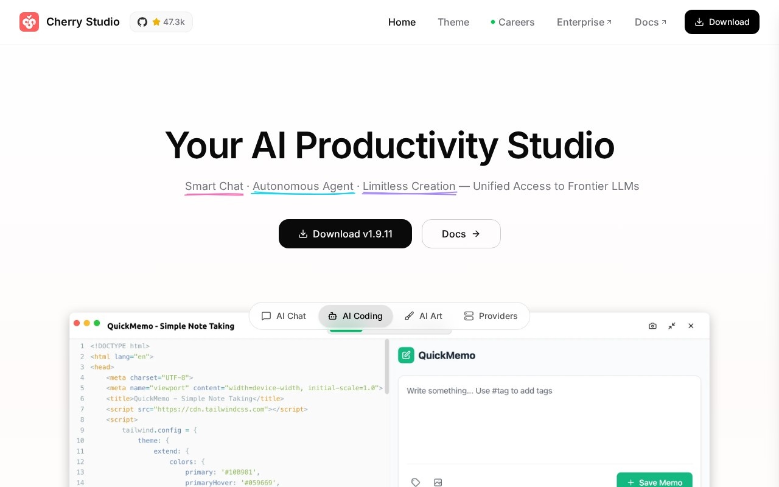Screen dimensions: 779x487
Task: Click the meta charset="UTF-8" code line
Action: (149, 377)
